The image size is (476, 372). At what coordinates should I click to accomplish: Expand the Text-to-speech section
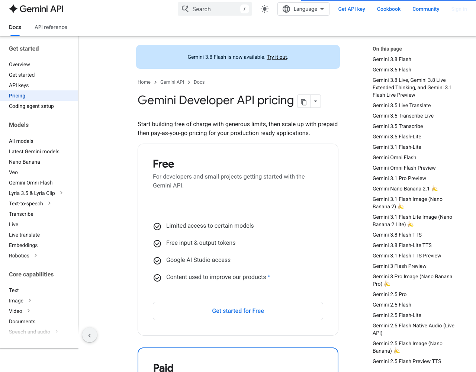[x=49, y=203]
